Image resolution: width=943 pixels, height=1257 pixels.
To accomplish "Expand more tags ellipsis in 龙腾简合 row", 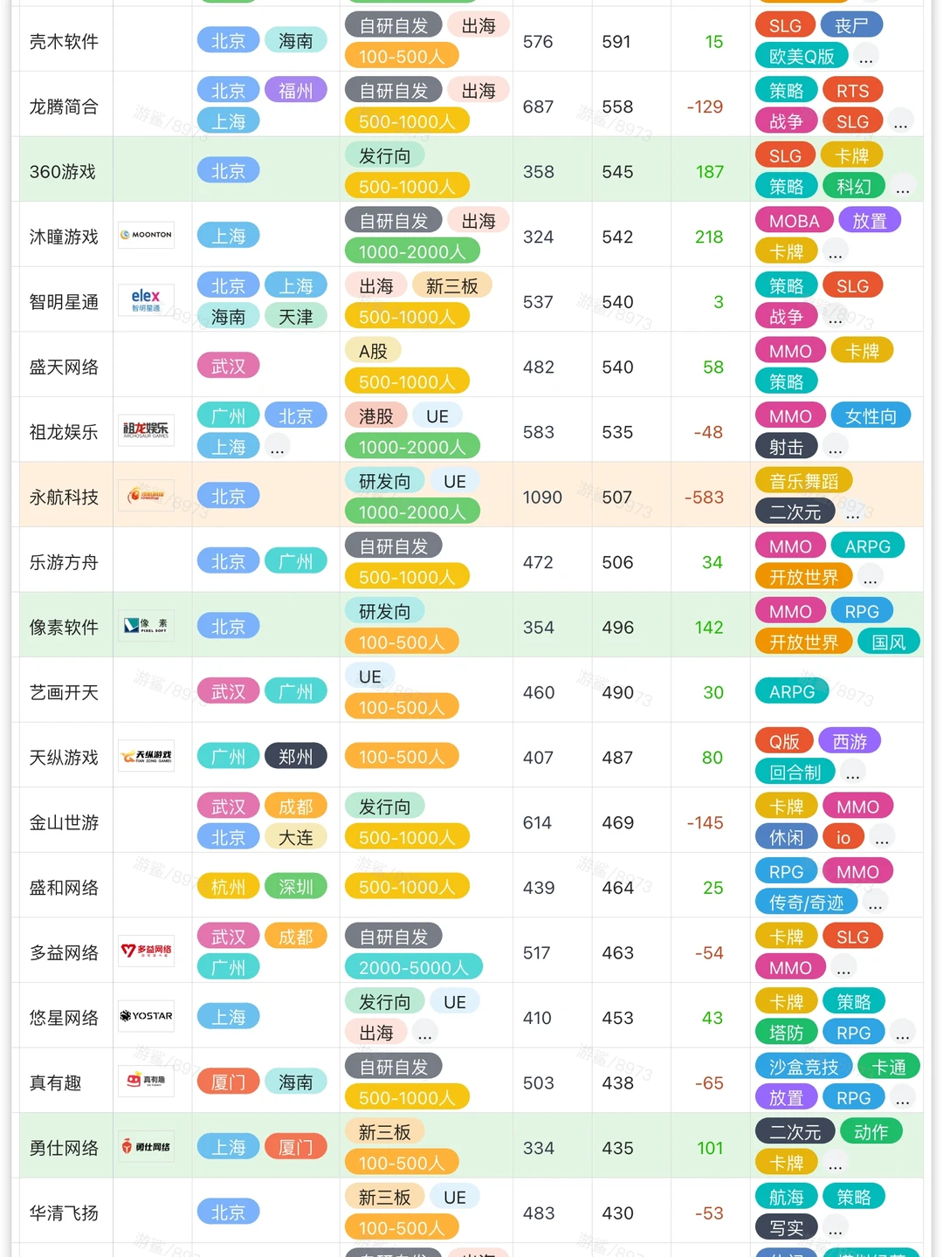I will click(x=901, y=121).
